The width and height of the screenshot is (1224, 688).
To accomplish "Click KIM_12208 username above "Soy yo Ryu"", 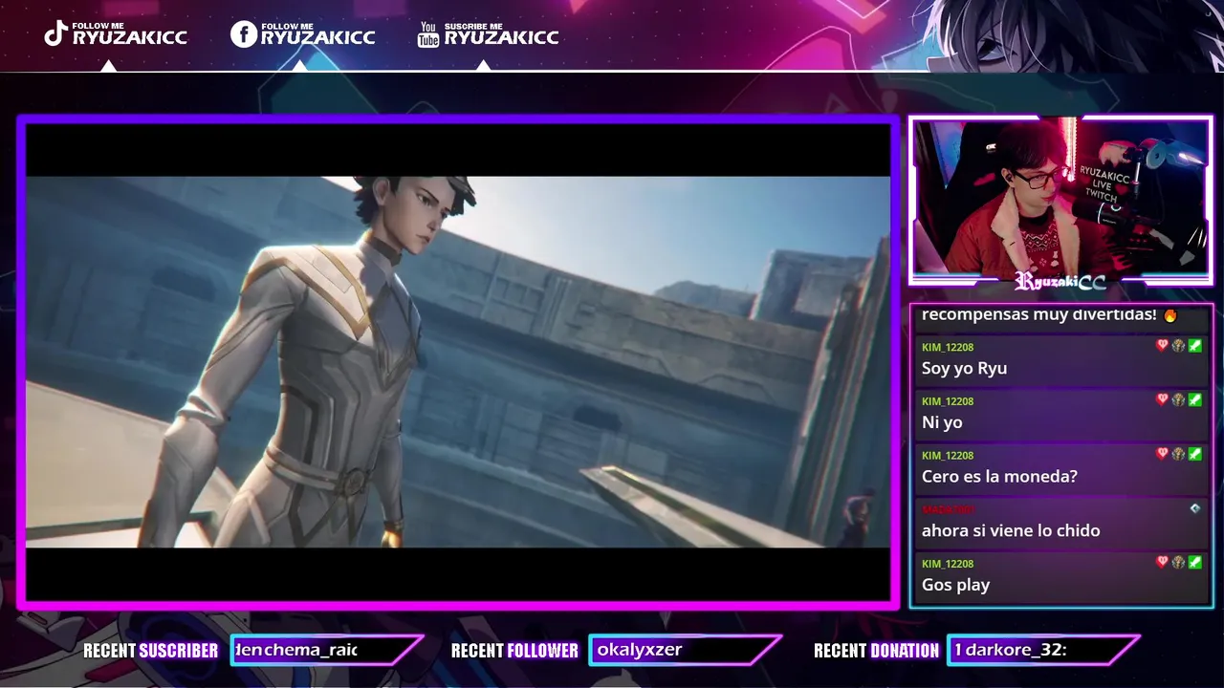I will 948,347.
